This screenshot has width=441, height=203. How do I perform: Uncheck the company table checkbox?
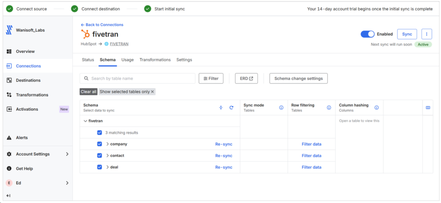(99, 144)
